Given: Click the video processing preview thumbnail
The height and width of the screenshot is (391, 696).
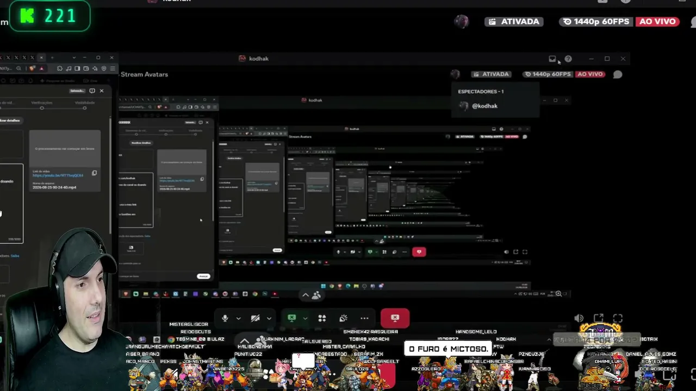Looking at the screenshot, I should coord(65,148).
